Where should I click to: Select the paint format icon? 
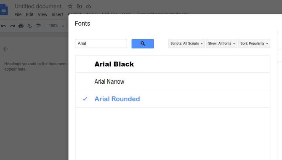point(38,26)
